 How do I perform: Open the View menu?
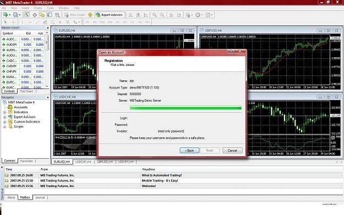pyautogui.click(x=14, y=8)
